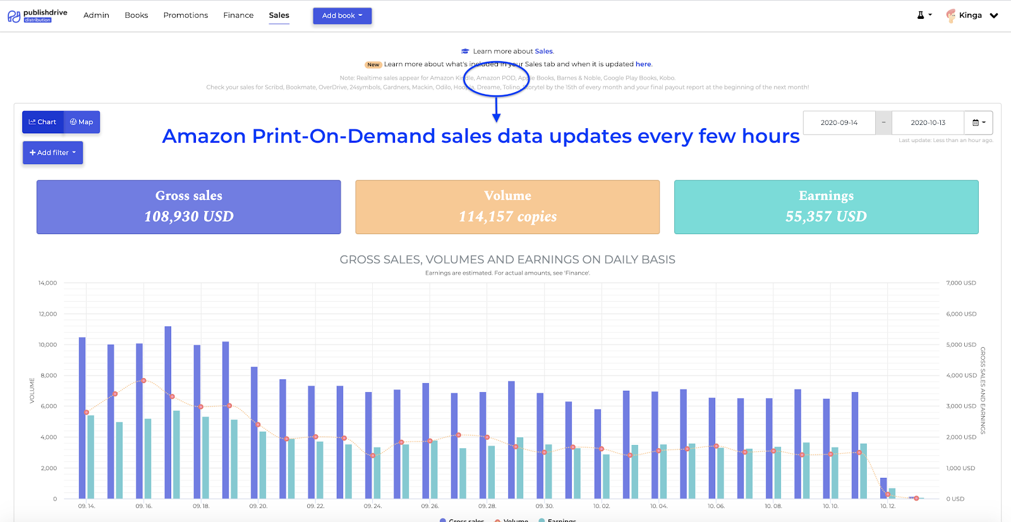Click the tallest purple gross sales bar
The image size is (1011, 522).
(x=168, y=413)
